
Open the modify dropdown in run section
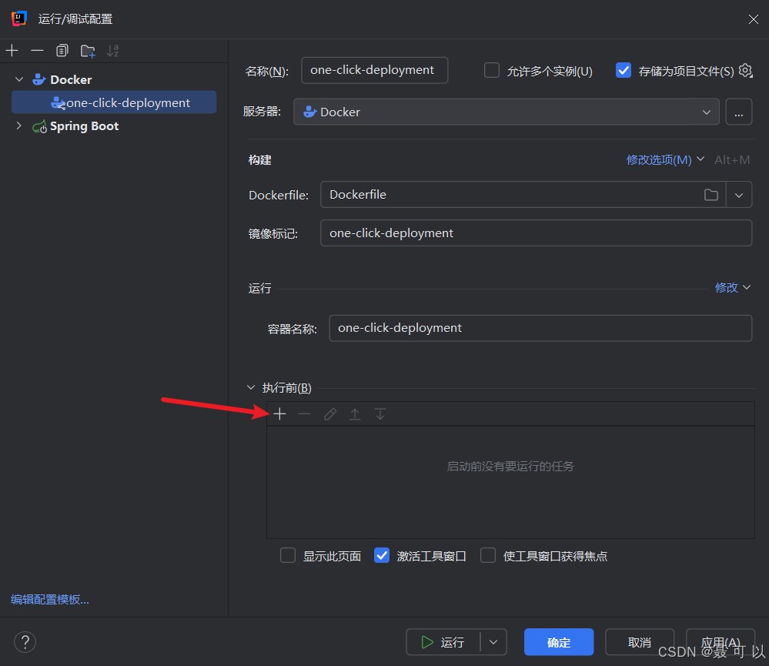733,287
